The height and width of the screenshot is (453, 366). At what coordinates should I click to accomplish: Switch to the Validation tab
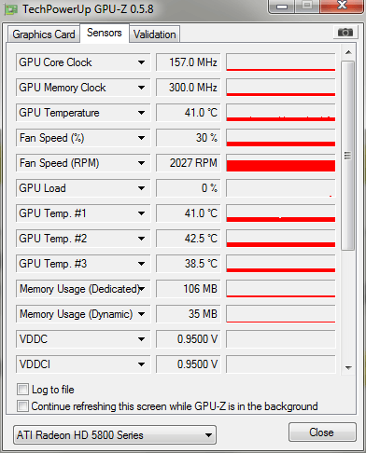coord(155,34)
